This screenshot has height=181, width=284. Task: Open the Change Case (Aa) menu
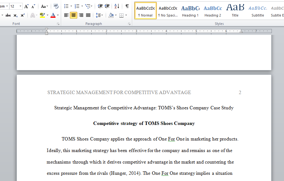coord(44,6)
